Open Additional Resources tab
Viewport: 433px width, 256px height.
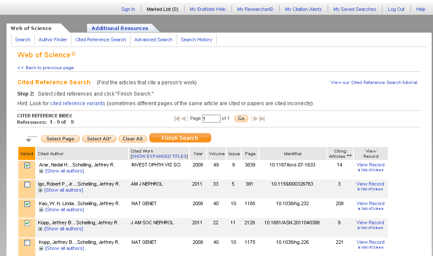[120, 28]
